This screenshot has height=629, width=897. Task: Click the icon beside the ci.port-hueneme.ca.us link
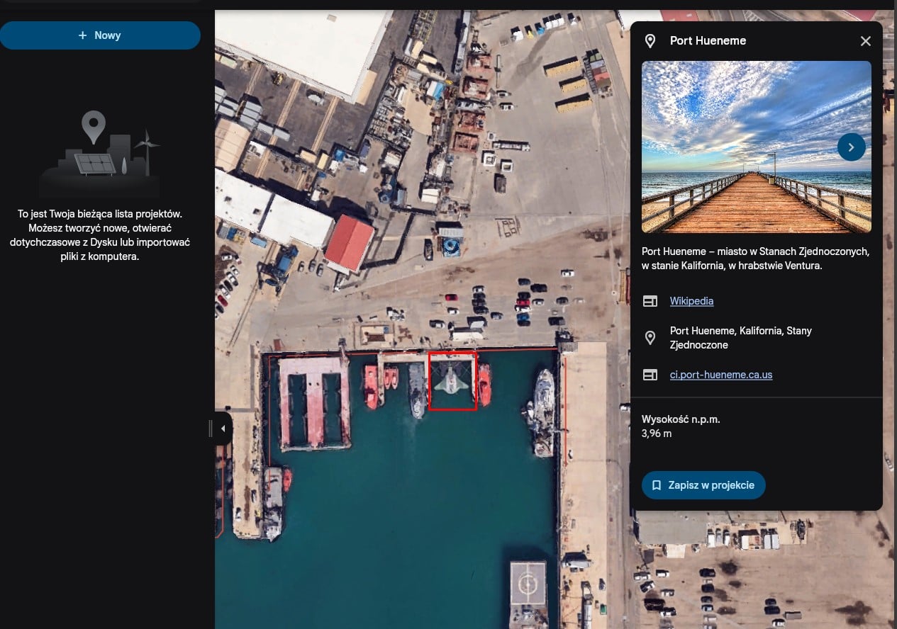coord(650,375)
